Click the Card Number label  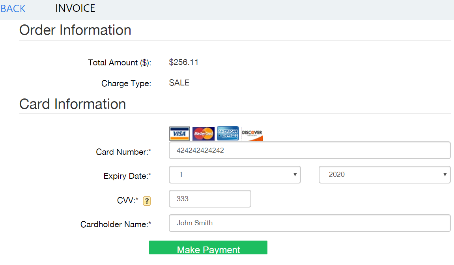[123, 152]
